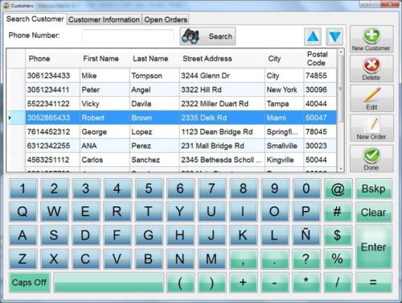Add a New Customer
The image size is (402, 303).
point(371,39)
